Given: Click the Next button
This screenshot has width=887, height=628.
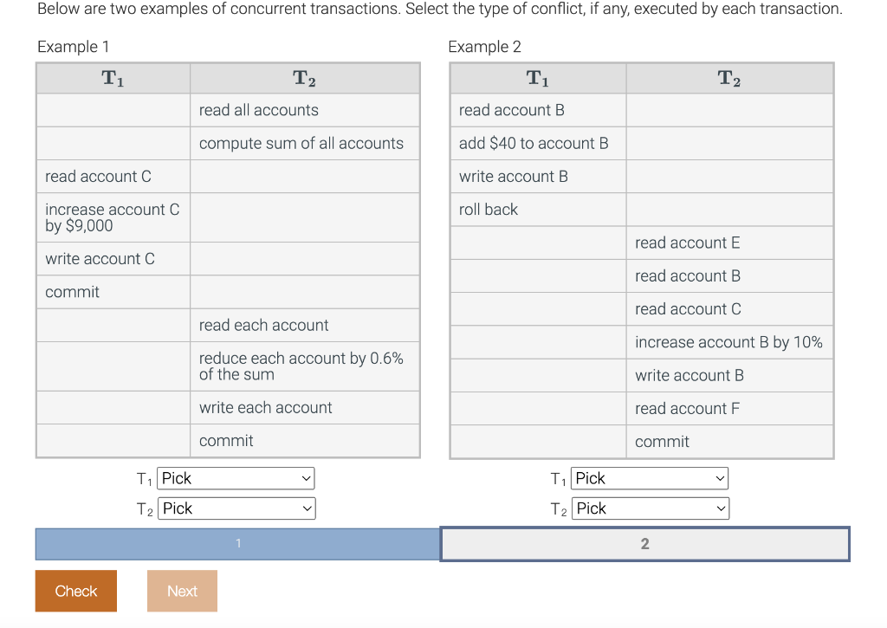Looking at the screenshot, I should [182, 591].
